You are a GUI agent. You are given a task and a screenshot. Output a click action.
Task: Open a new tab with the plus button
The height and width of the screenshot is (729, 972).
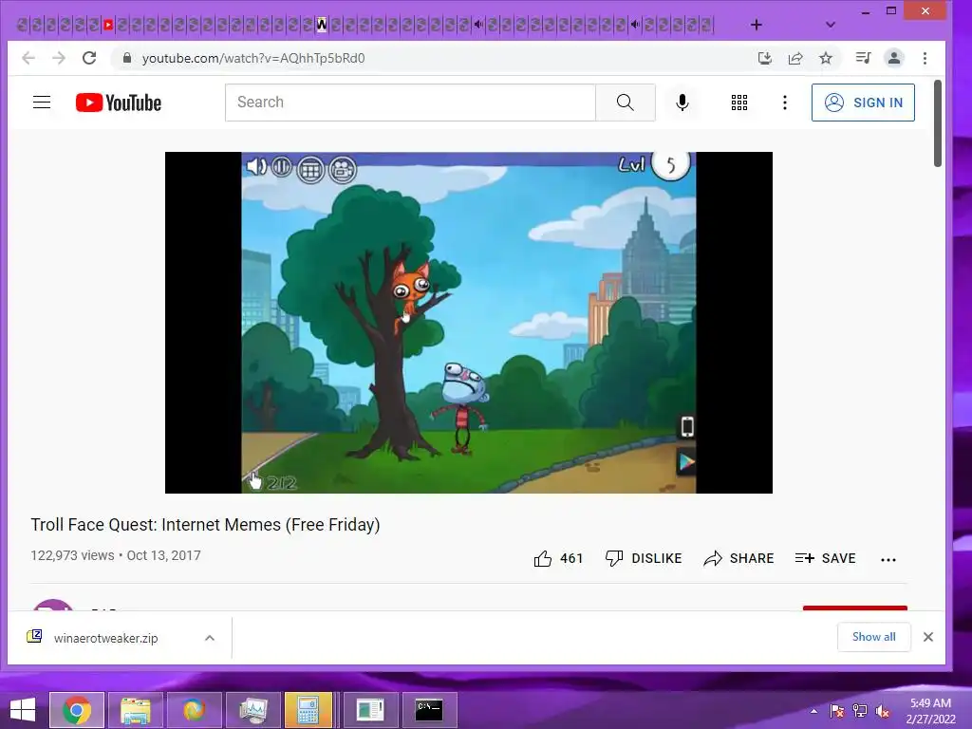757,25
